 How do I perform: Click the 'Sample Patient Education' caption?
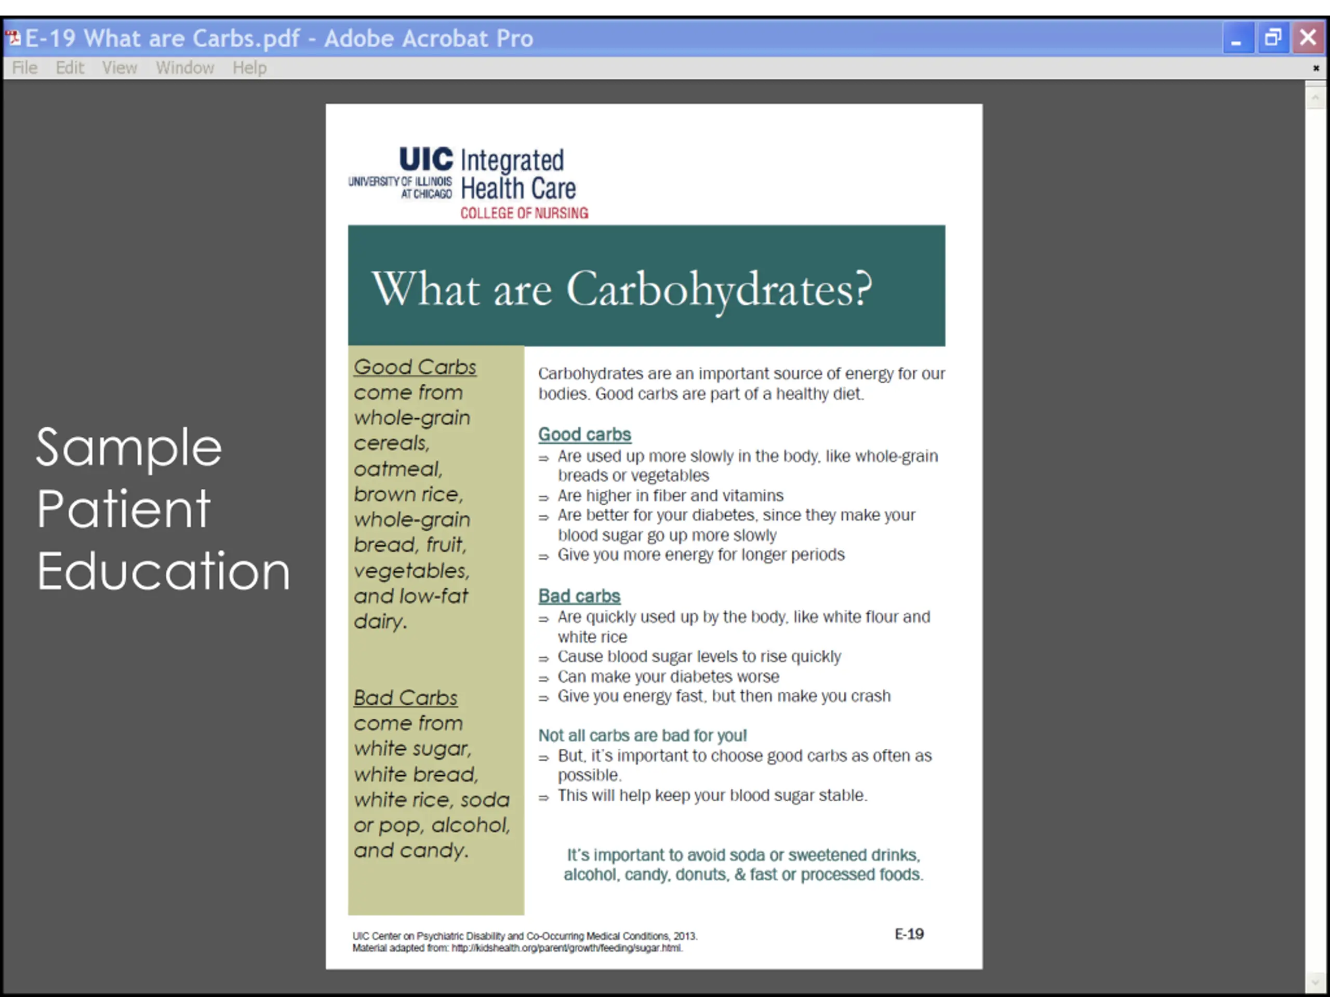coord(163,508)
